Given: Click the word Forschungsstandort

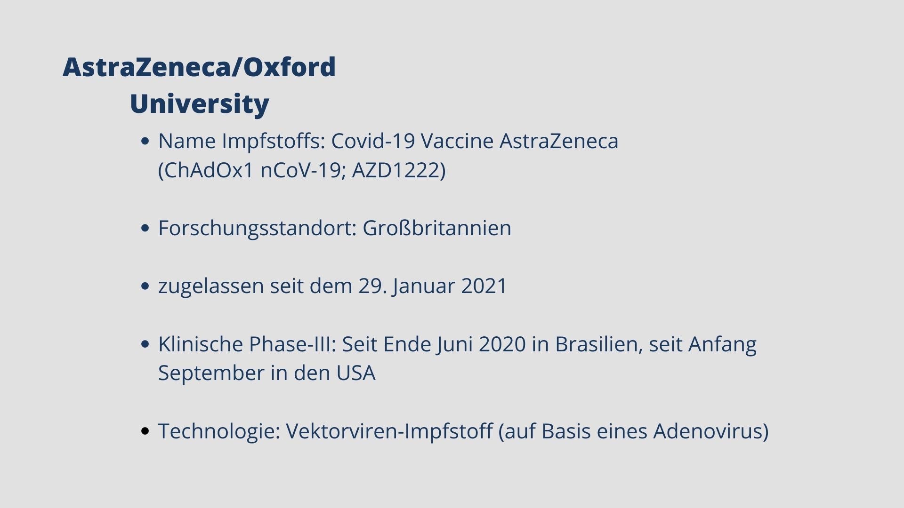Looking at the screenshot, I should pos(257,228).
